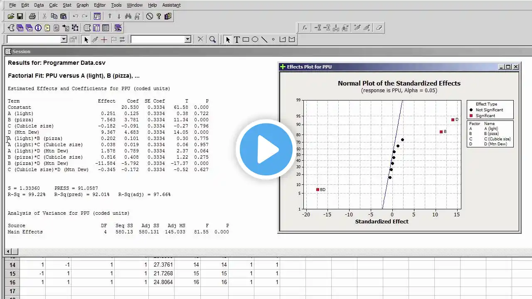Show the Graphs folder icon
This screenshot has height=299, width=532.
[x=29, y=28]
